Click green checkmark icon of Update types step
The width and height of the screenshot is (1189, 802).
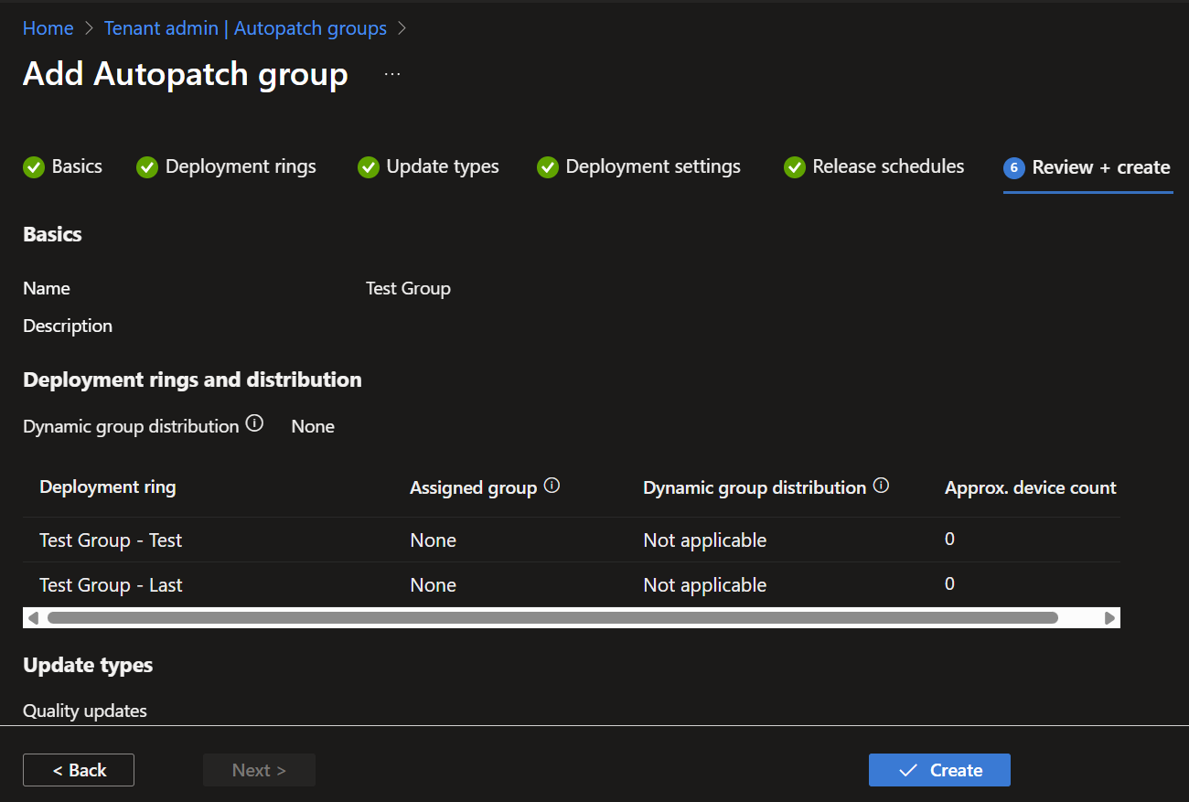369,167
